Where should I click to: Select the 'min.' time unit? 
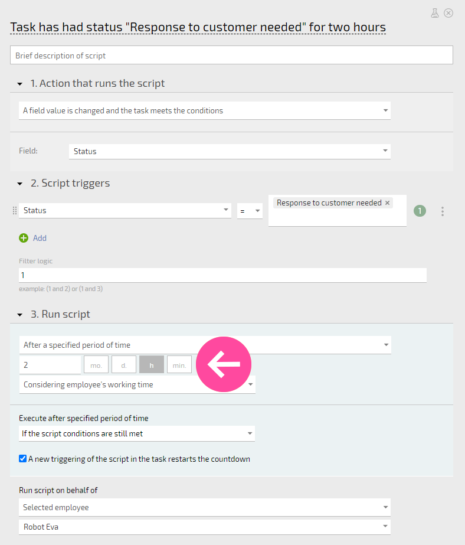click(x=179, y=364)
